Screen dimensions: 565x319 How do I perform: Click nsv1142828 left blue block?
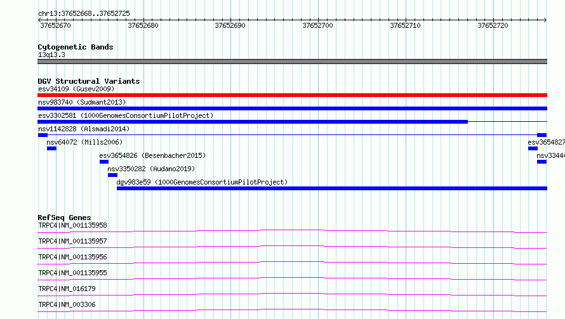click(43, 135)
